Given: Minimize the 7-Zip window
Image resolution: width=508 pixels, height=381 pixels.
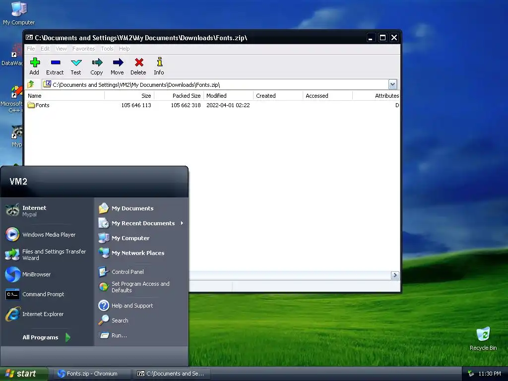Looking at the screenshot, I should click(x=371, y=38).
